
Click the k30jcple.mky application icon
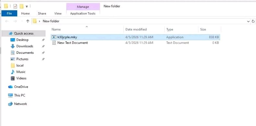(x=54, y=37)
